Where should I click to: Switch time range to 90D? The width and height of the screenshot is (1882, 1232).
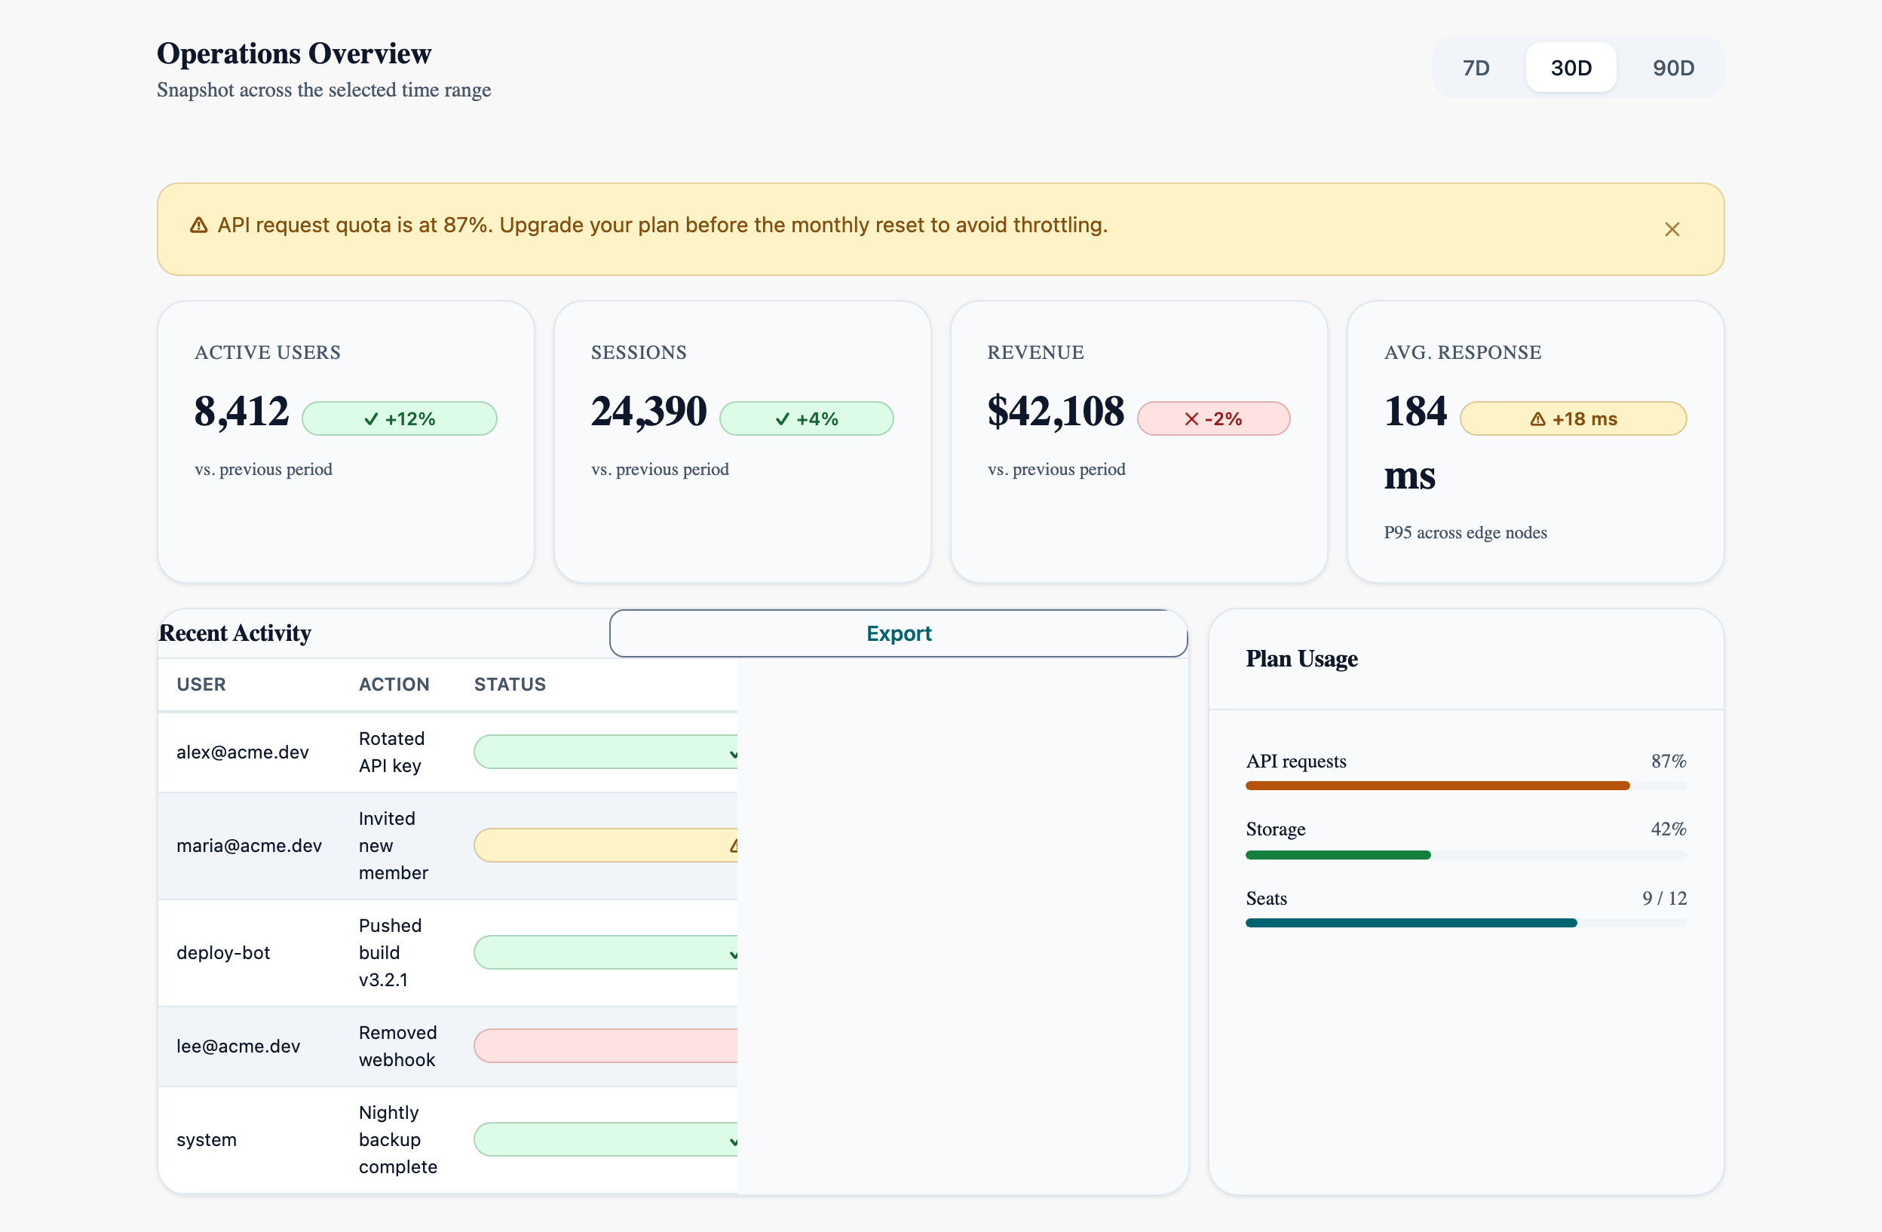tap(1673, 68)
